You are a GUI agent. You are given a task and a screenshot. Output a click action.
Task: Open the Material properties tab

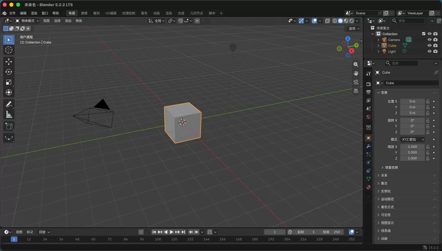pos(368,187)
